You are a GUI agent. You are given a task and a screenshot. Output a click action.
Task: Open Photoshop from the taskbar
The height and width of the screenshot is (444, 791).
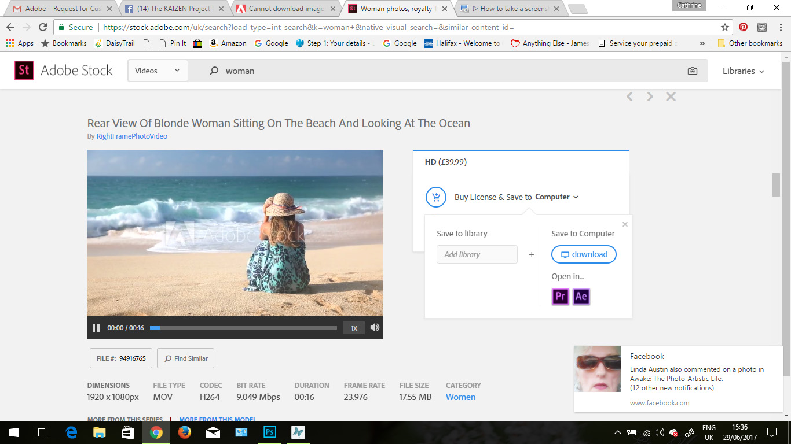tap(270, 432)
